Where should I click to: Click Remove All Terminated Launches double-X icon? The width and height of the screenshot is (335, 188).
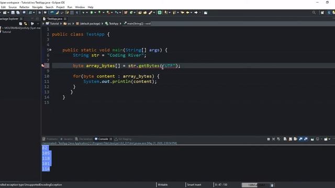pos(278,139)
